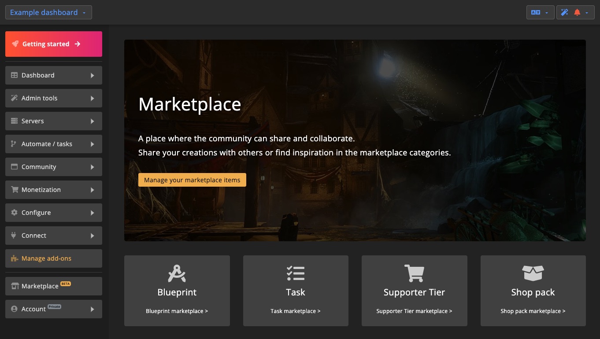Click the Shop pack box icon

(x=533, y=273)
